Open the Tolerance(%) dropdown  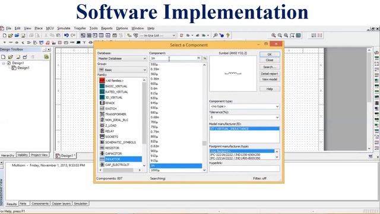[244, 117]
